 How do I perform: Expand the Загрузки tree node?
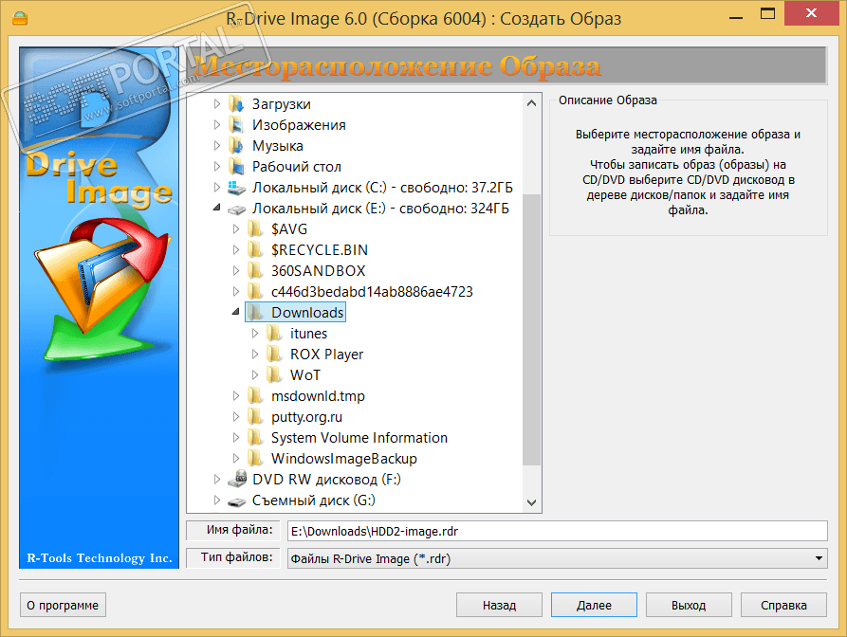217,103
